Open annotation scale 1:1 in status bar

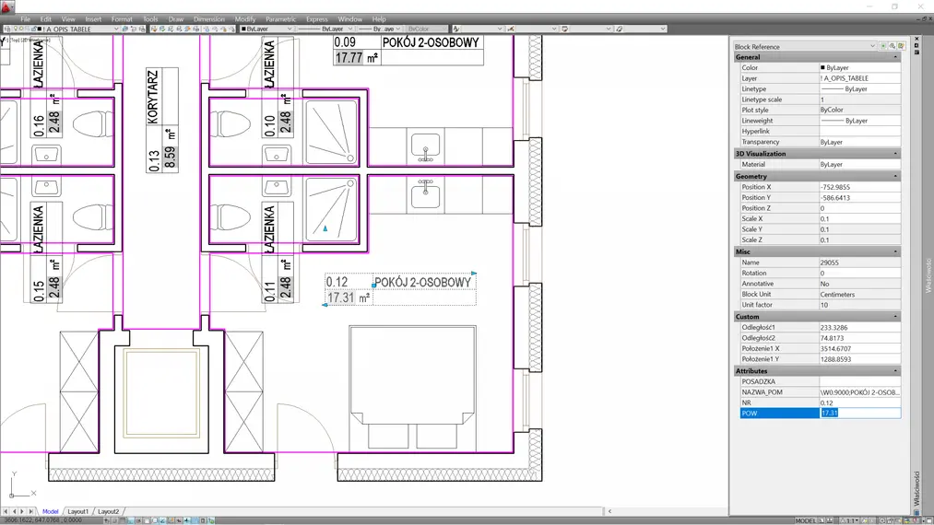(x=848, y=520)
